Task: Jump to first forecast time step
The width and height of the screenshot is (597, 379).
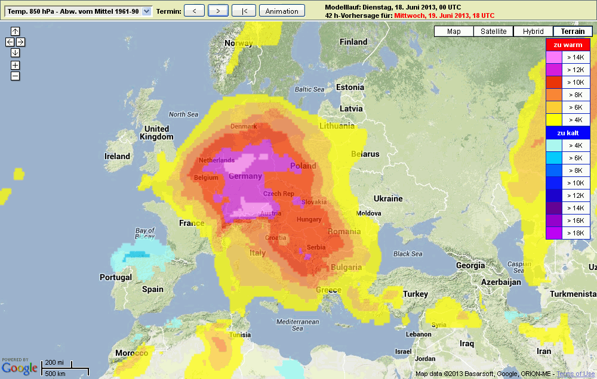Action: point(244,11)
